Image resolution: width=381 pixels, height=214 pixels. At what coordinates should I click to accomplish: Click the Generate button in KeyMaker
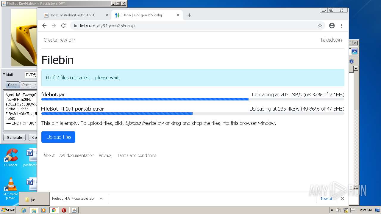(x=14, y=137)
